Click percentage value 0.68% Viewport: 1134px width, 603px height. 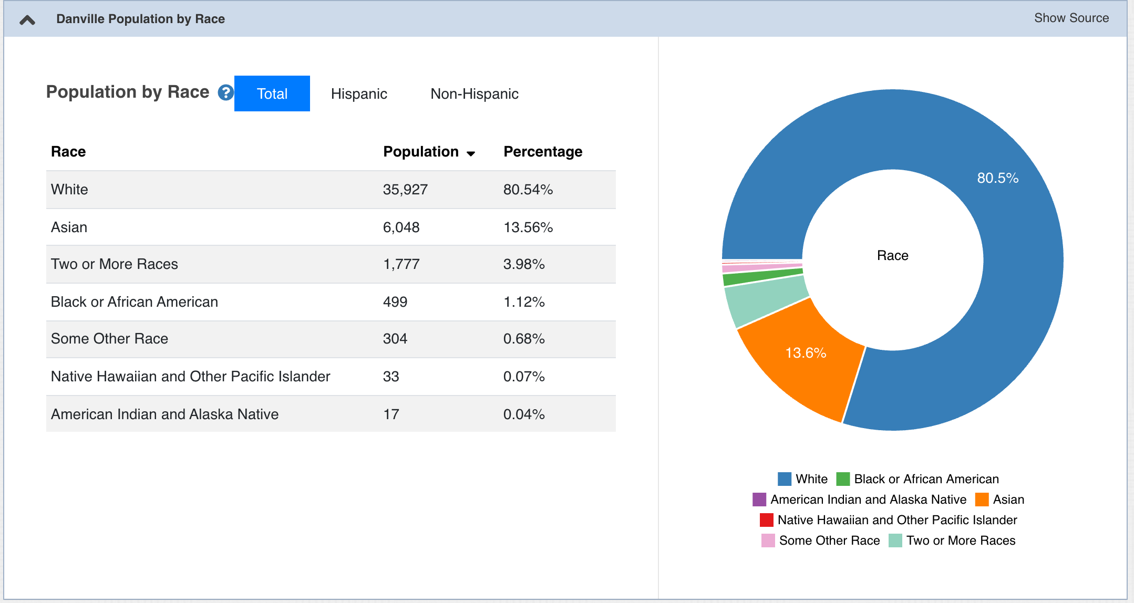(x=524, y=339)
